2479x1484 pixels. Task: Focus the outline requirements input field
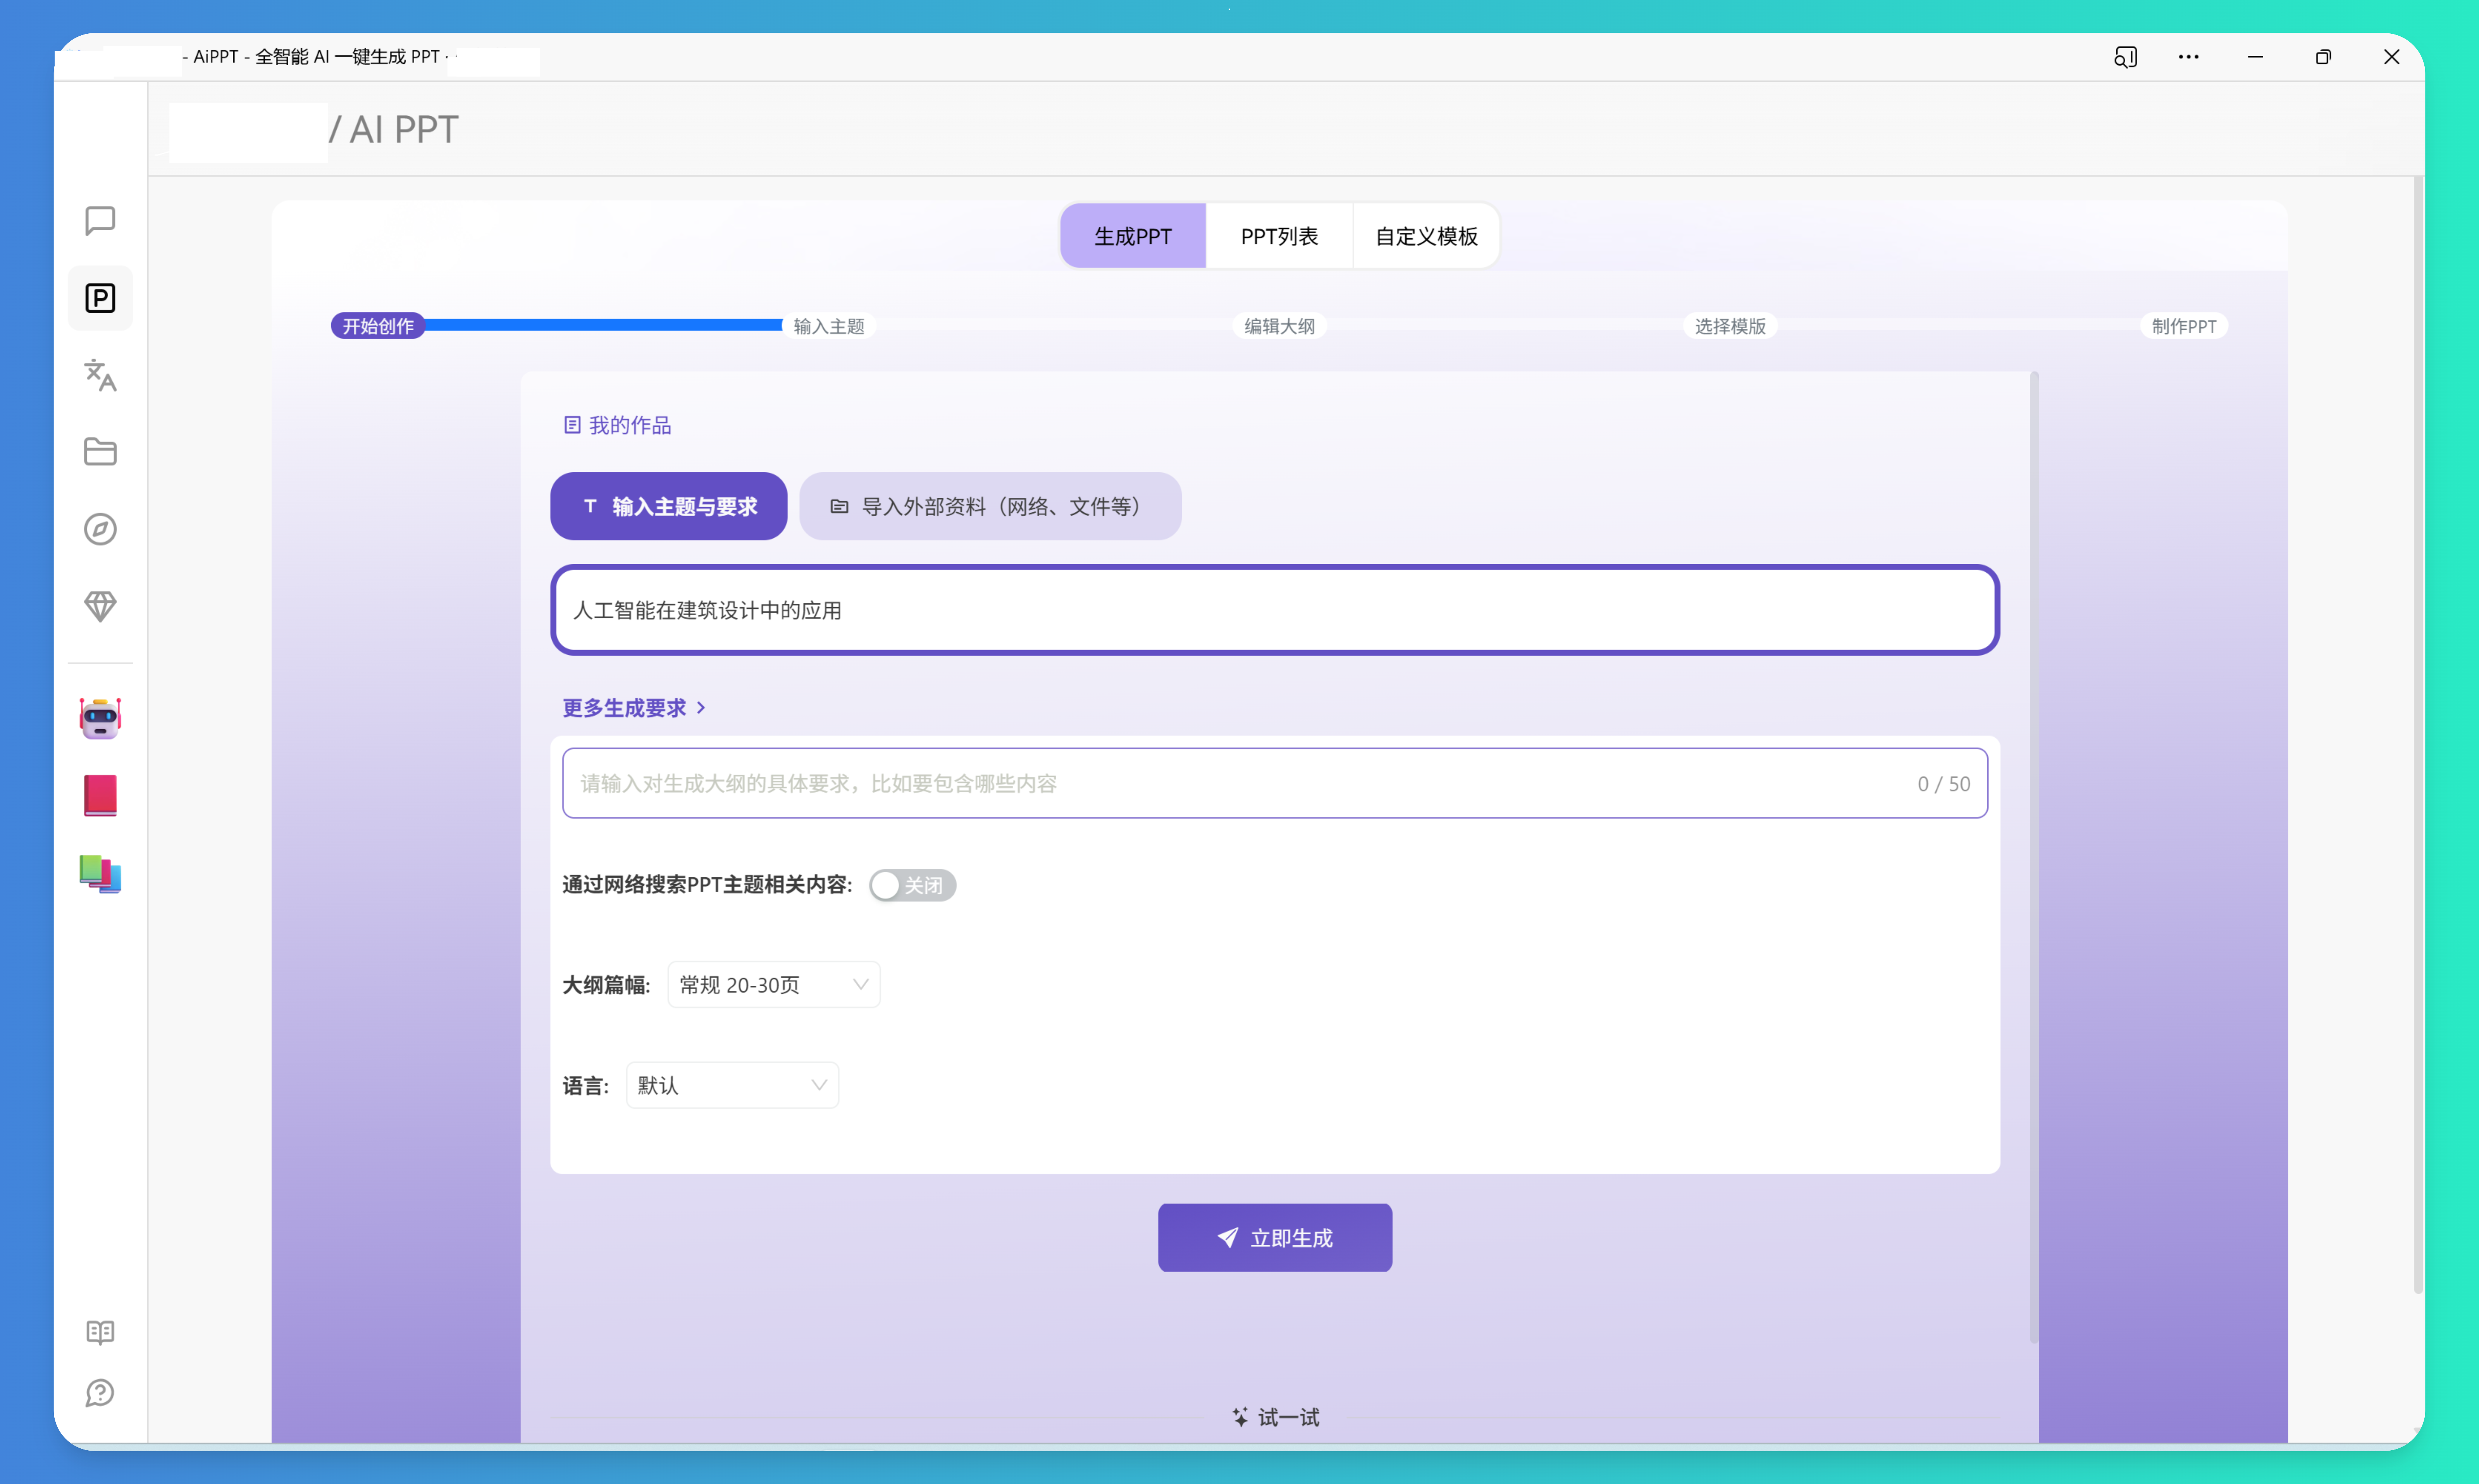pyautogui.click(x=1275, y=783)
